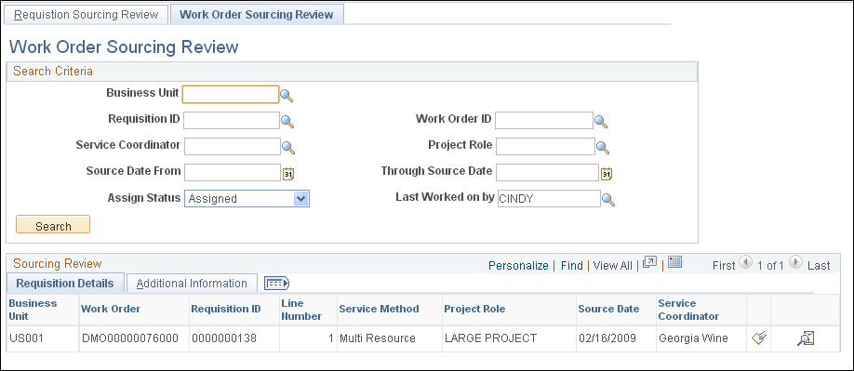Open Requisition Details grid tab
Screen dimensions: 854x371
[65, 284]
